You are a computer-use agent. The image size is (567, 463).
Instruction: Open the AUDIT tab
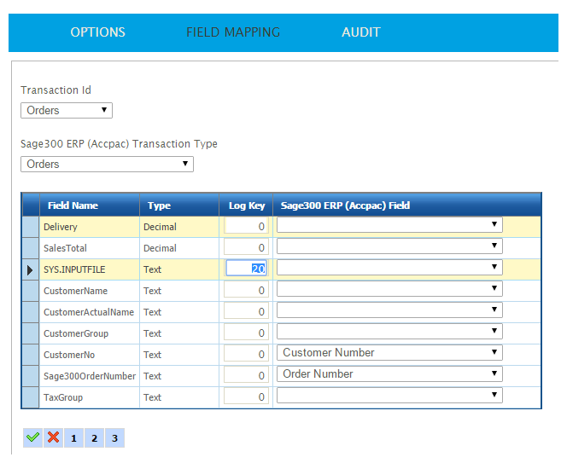pyautogui.click(x=360, y=32)
